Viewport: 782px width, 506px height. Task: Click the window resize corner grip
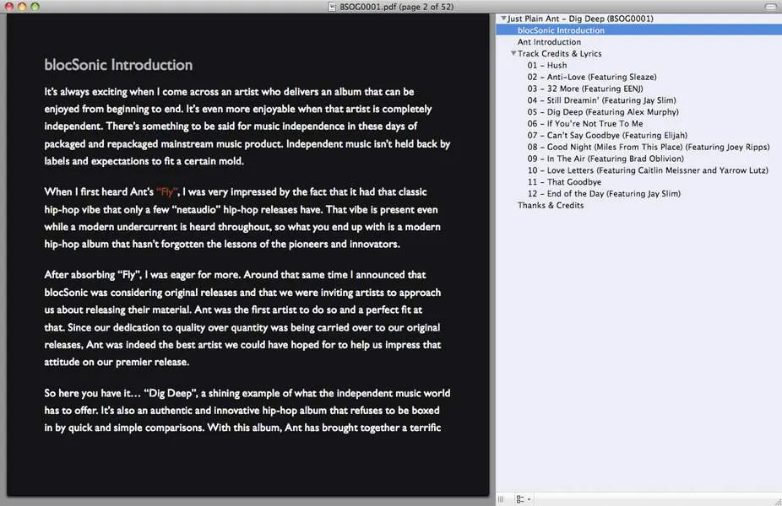[x=777, y=502]
